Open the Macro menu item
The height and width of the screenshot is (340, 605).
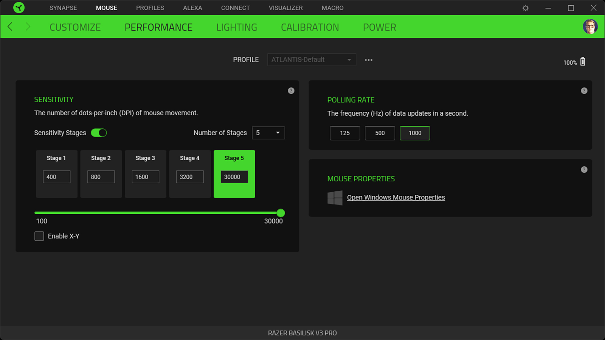[x=332, y=8]
